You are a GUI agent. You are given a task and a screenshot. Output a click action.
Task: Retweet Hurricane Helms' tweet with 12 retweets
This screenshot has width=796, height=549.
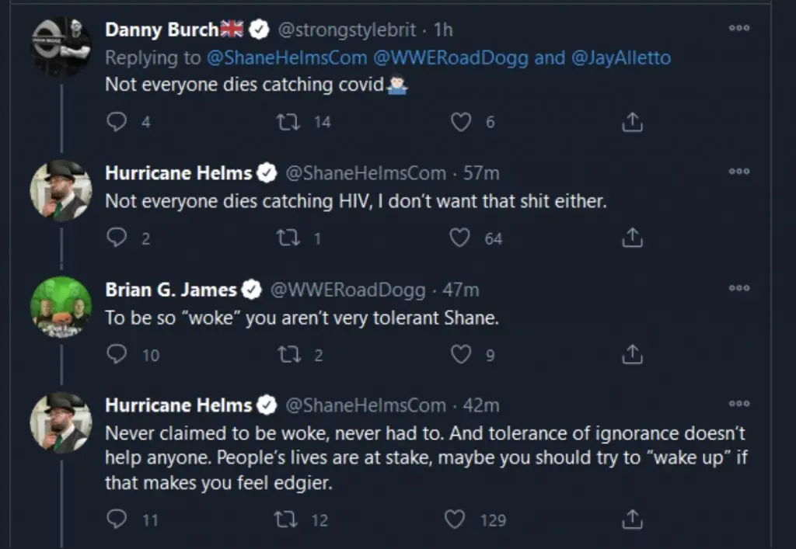tap(285, 519)
